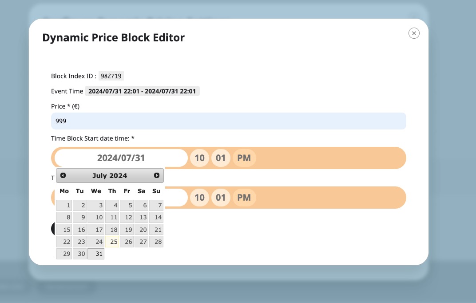
Task: Click date 26 in July 2024
Action: [127, 242]
